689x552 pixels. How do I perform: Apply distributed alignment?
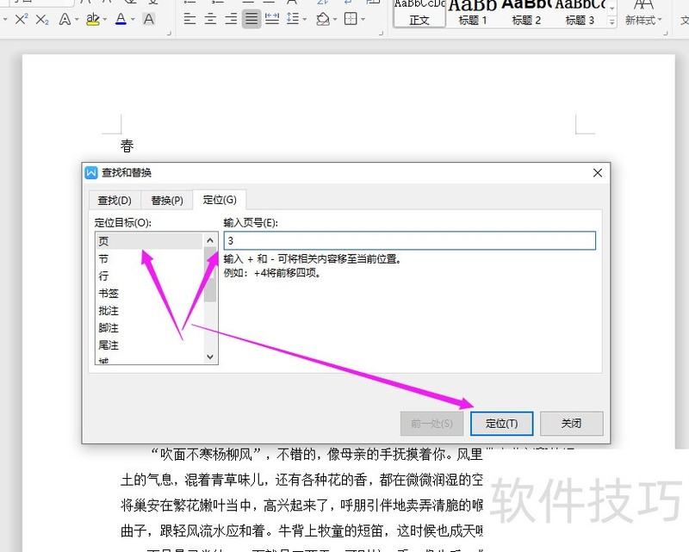pos(272,18)
